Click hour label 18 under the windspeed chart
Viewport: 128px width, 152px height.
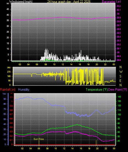click(x=88, y=64)
